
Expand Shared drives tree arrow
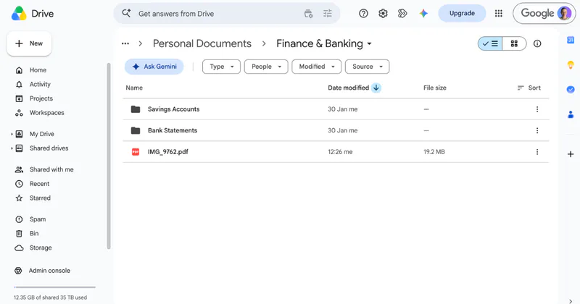click(12, 148)
